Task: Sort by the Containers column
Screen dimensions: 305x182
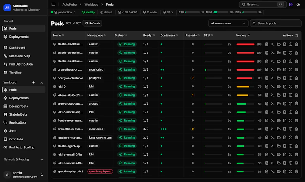Action: [169, 35]
